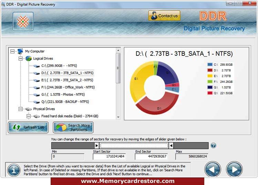Click the drive icon beside G:\
The image size is (258, 185).
click(37, 95)
